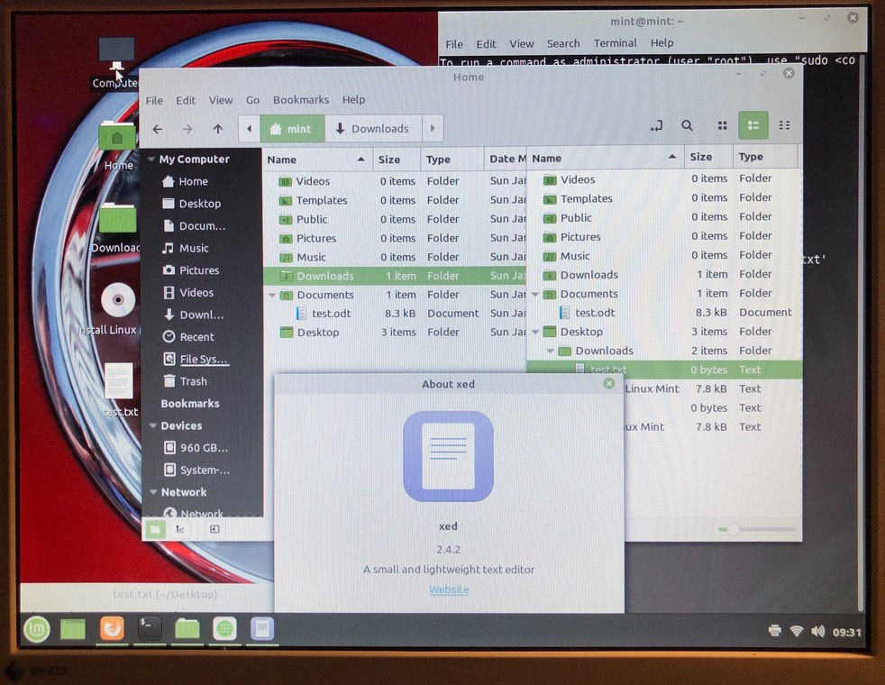Open the Firefox launcher in the panel
Viewport: 885px width, 685px height.
112,628
